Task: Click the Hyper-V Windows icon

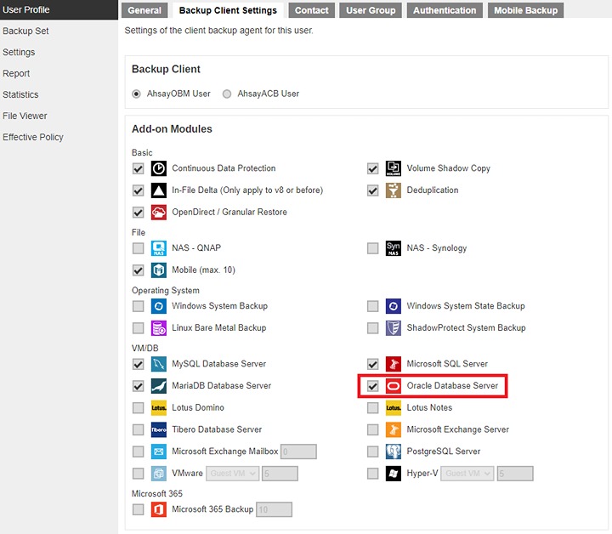Action: click(394, 474)
